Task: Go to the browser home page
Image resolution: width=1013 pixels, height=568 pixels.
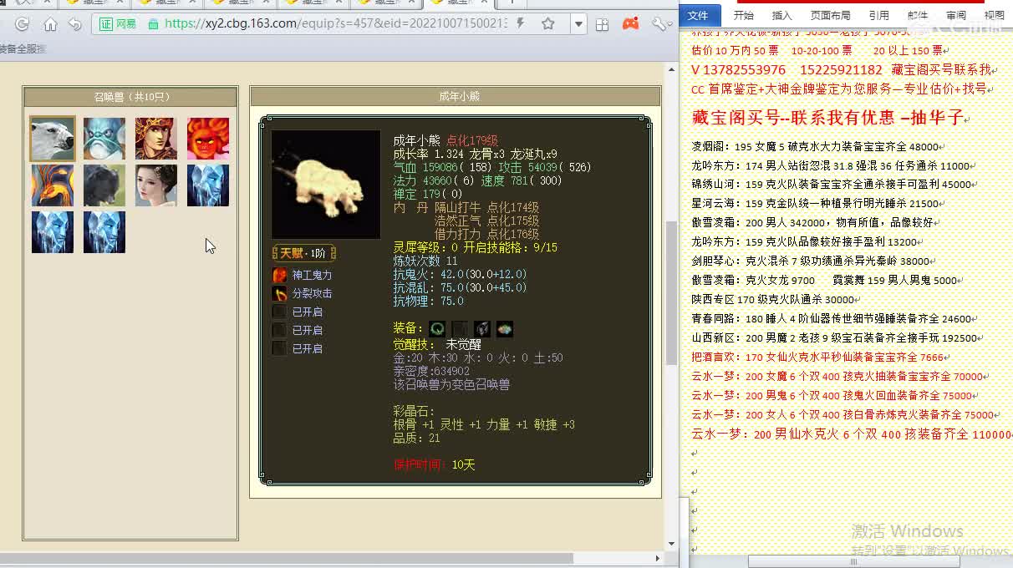Action: (x=50, y=24)
